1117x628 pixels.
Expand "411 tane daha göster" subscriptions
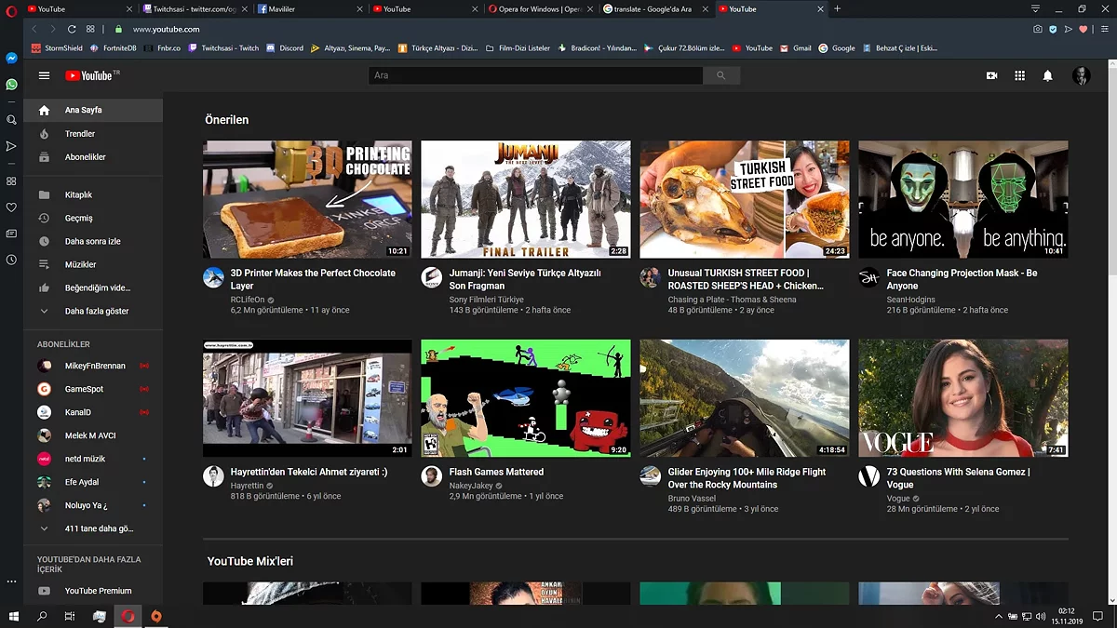point(98,528)
